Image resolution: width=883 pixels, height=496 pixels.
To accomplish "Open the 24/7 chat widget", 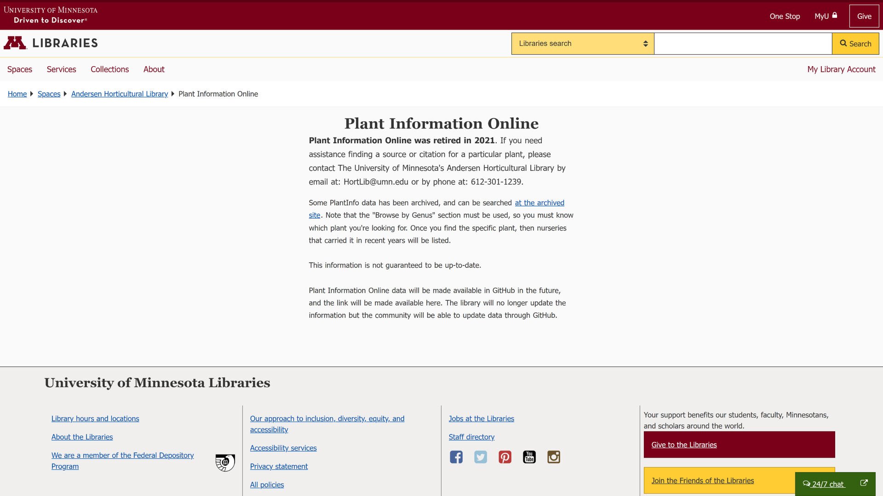I will [828, 484].
